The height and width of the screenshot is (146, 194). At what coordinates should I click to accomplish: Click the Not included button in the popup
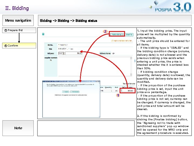75,92
